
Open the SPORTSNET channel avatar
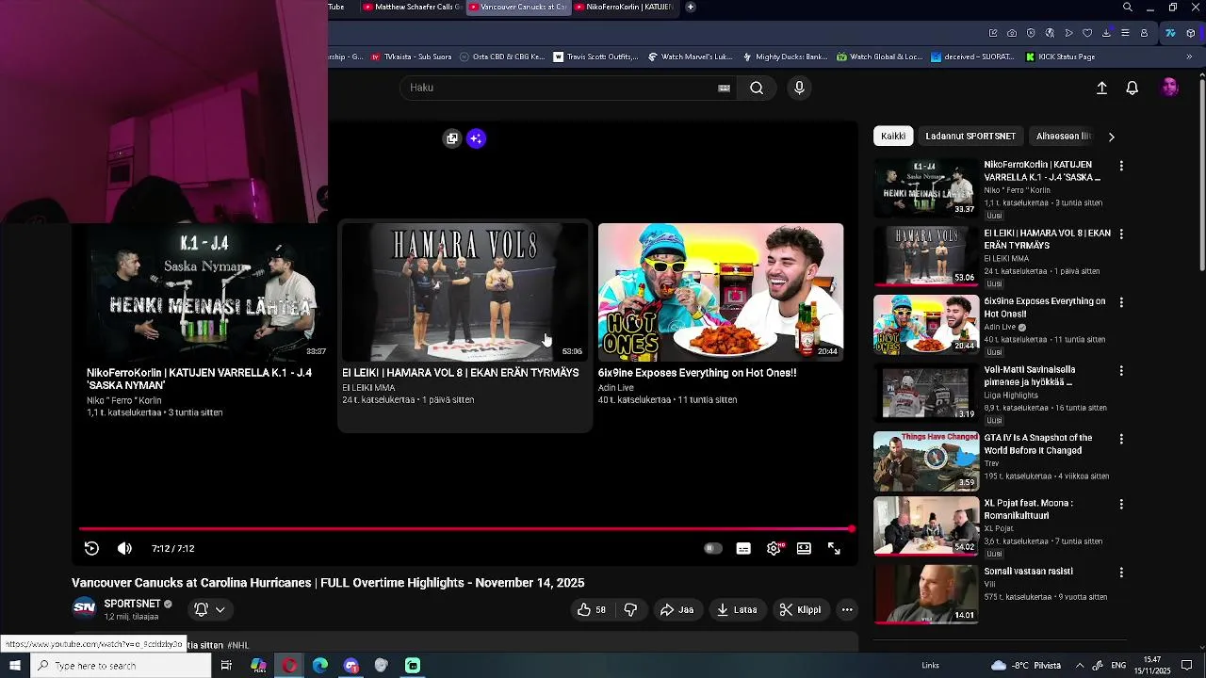tap(85, 608)
